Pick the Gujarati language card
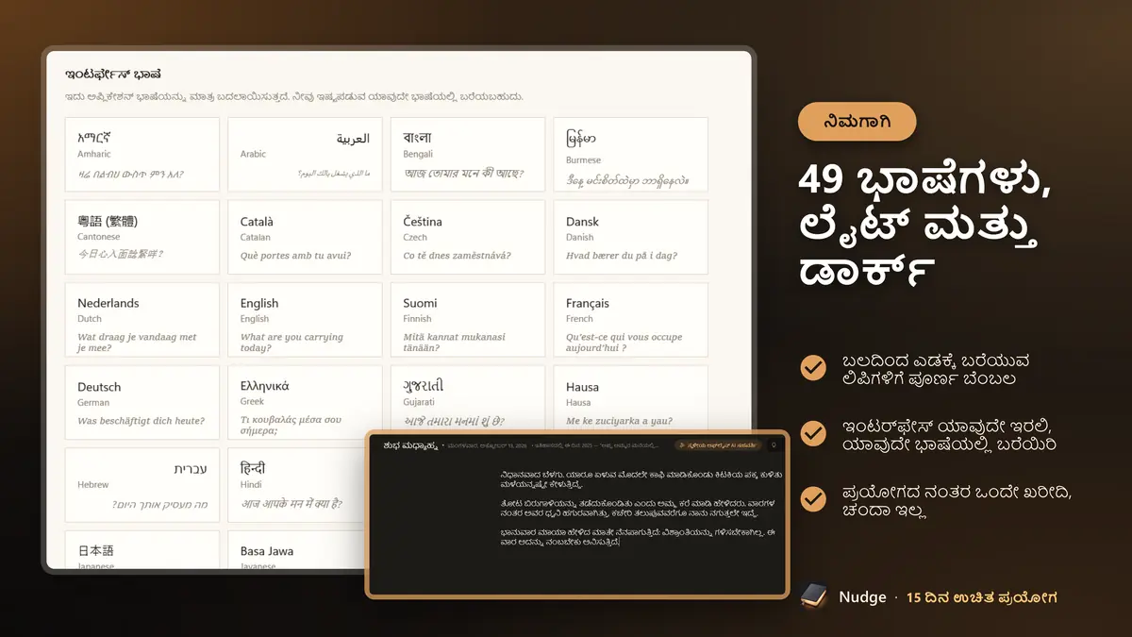The width and height of the screenshot is (1132, 637). 468,397
